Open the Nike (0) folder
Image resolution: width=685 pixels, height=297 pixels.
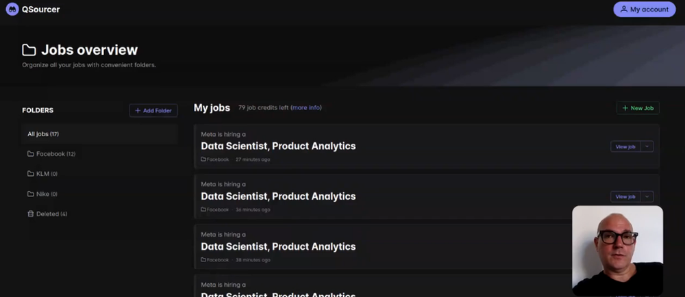coord(42,194)
